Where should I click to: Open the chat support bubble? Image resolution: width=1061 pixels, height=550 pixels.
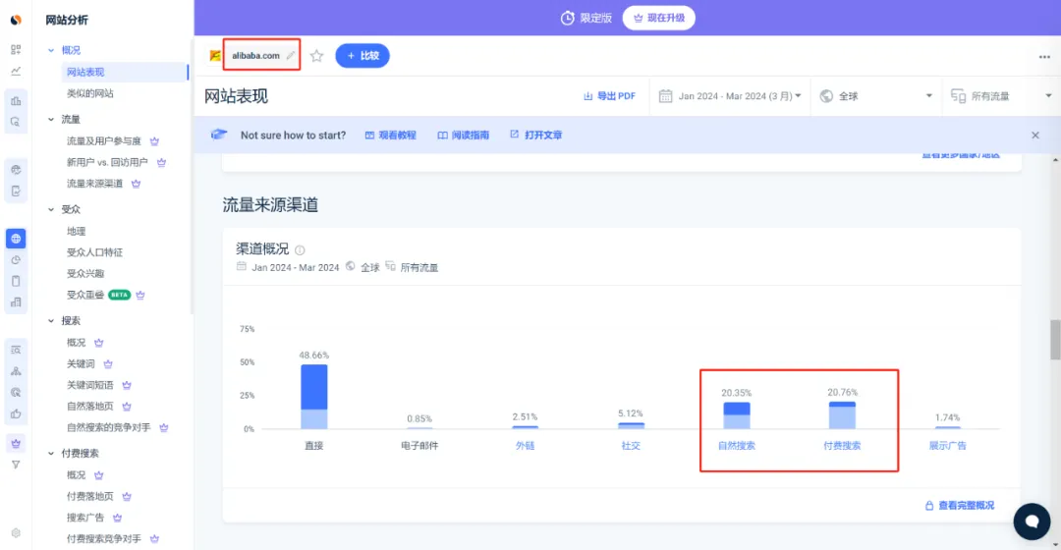[1032, 521]
